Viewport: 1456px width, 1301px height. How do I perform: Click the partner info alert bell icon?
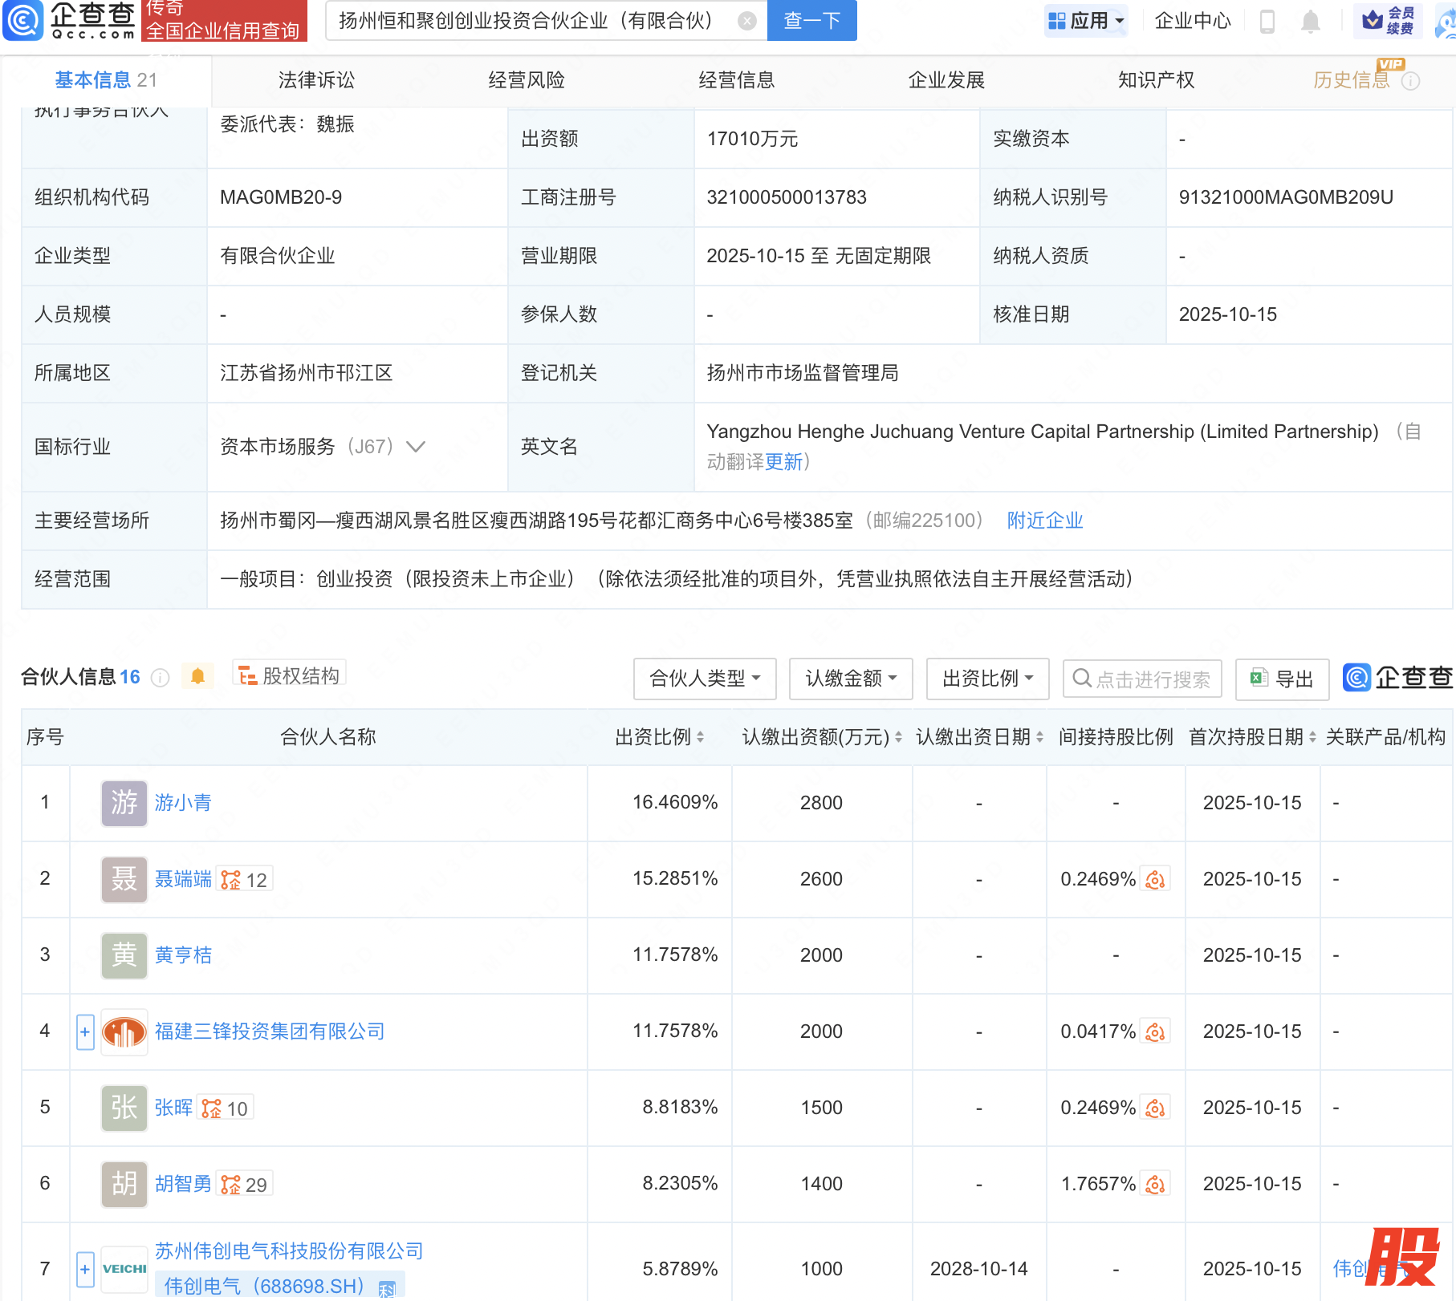197,676
